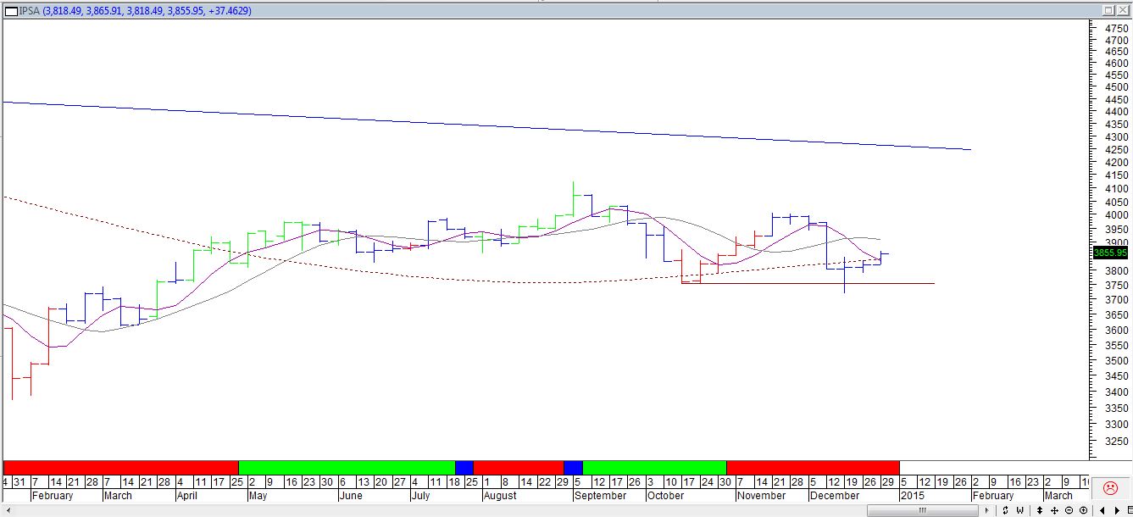Screen dimensions: 1133x517
Task: Click the blue ribbon segment in early September
Action: pos(573,467)
